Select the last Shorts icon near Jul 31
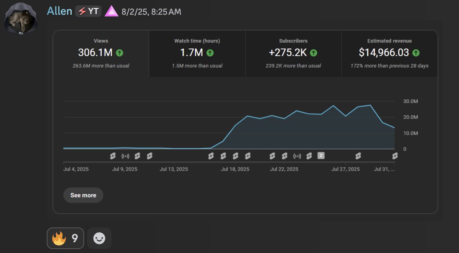 coord(395,156)
